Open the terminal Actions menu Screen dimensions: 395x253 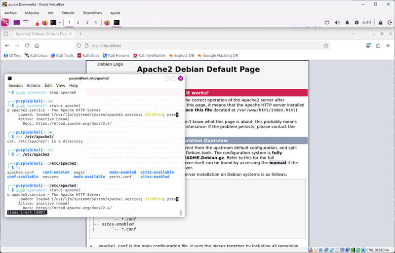click(34, 85)
